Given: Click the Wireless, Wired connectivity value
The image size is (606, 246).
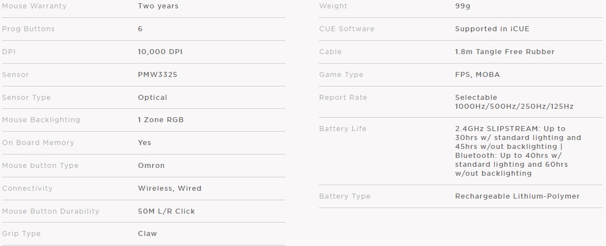Looking at the screenshot, I should [x=170, y=189].
